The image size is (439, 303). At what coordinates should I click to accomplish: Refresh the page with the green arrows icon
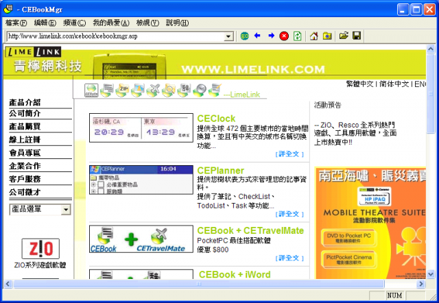(x=297, y=36)
